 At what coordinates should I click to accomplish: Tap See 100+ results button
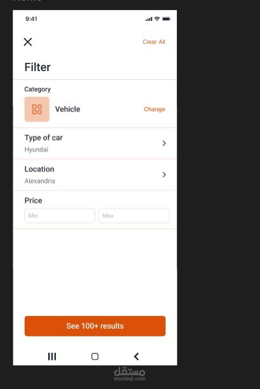point(95,326)
